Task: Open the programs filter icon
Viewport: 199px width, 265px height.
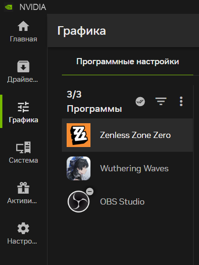Action: click(x=161, y=101)
